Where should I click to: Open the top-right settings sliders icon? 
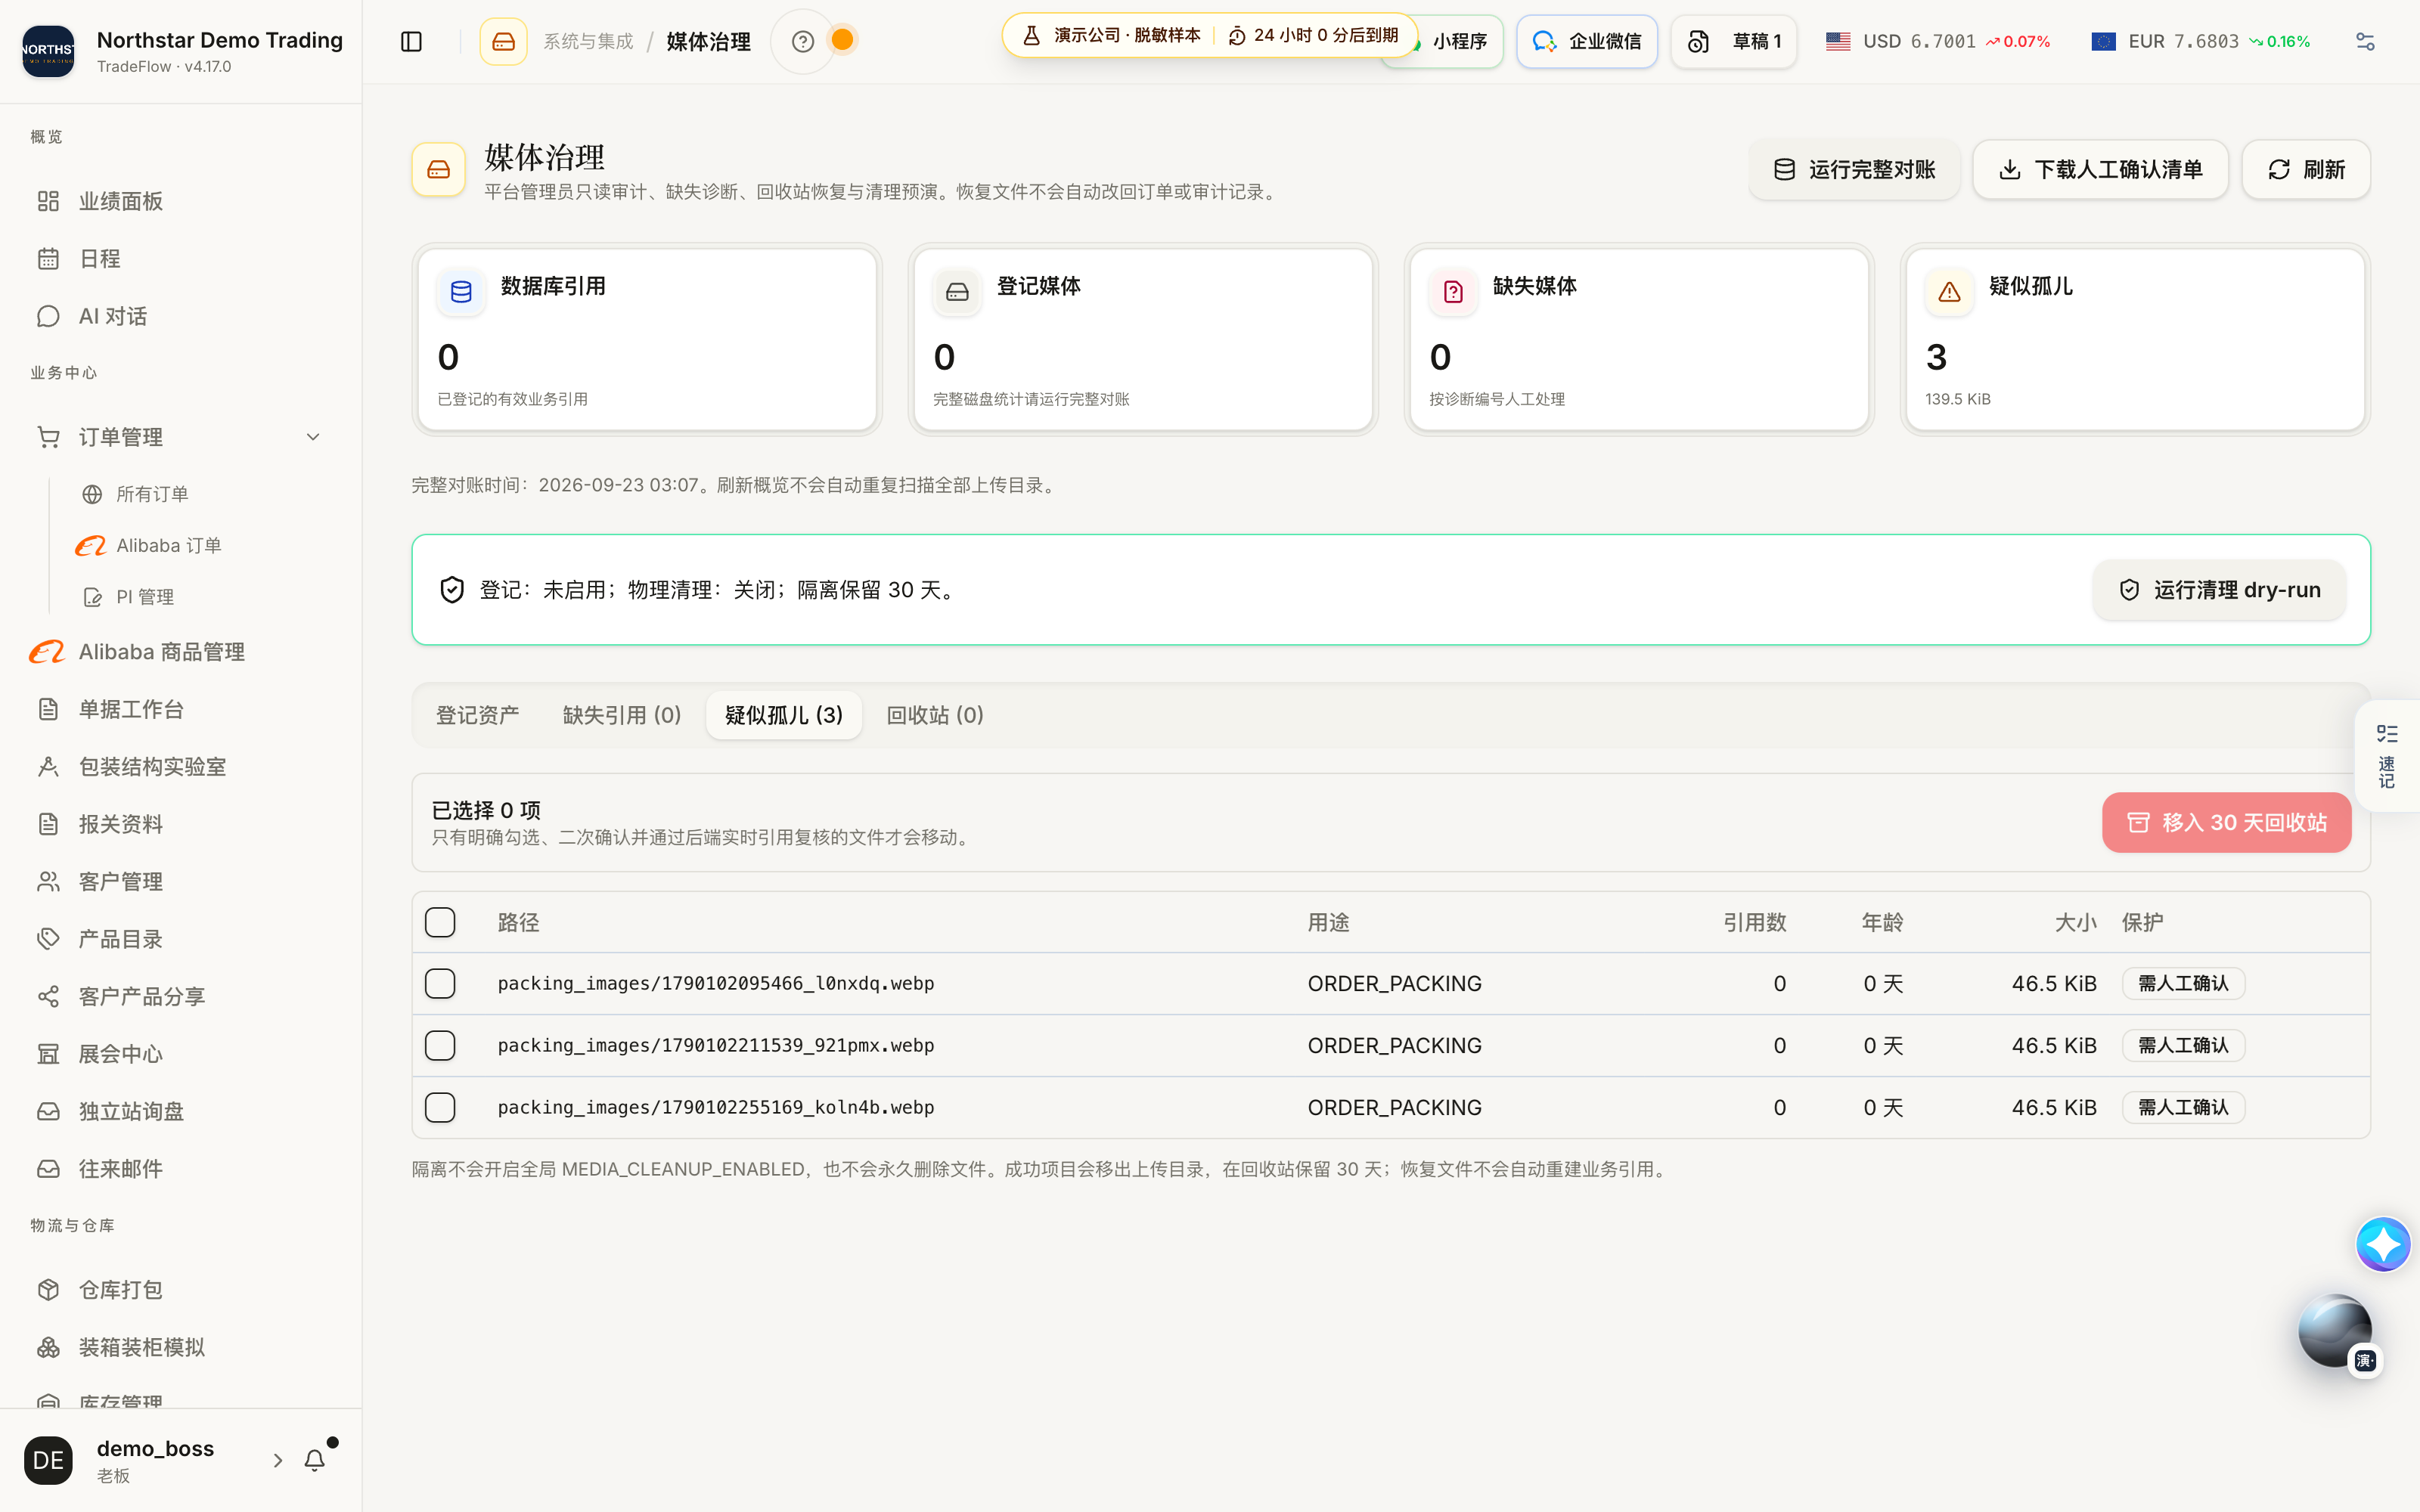click(x=2365, y=41)
